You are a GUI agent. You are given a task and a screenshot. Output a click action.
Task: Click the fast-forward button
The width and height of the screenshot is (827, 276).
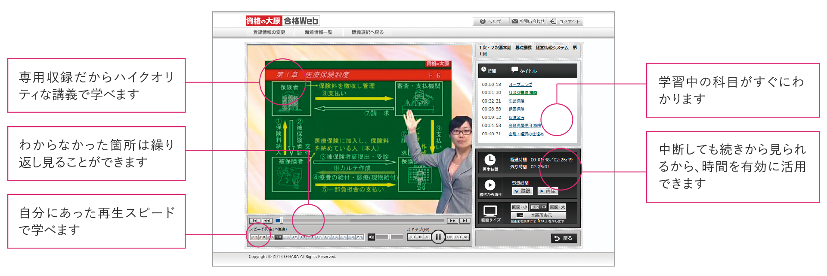click(452, 221)
